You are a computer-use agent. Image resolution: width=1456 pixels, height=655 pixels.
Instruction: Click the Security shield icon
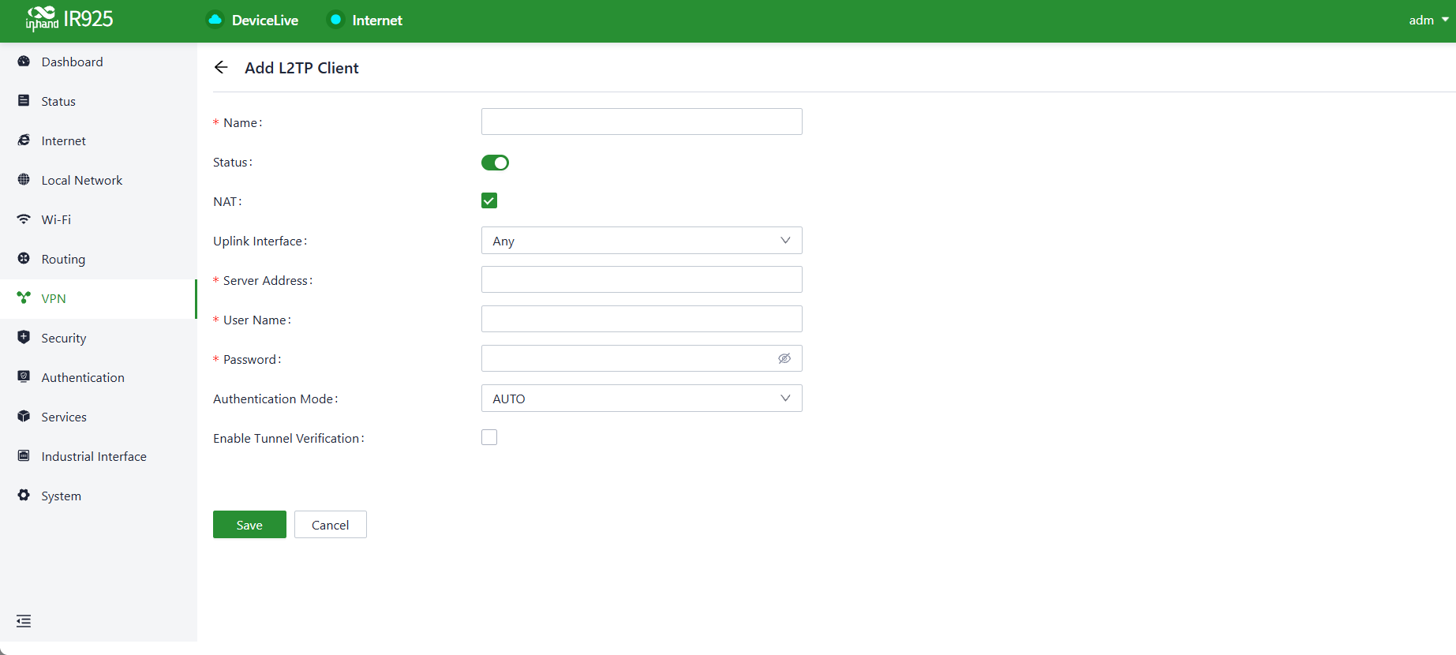[x=24, y=338]
